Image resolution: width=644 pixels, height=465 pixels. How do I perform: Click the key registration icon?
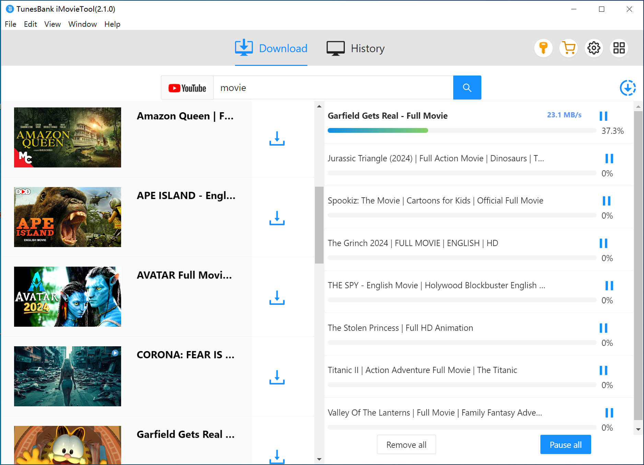543,48
